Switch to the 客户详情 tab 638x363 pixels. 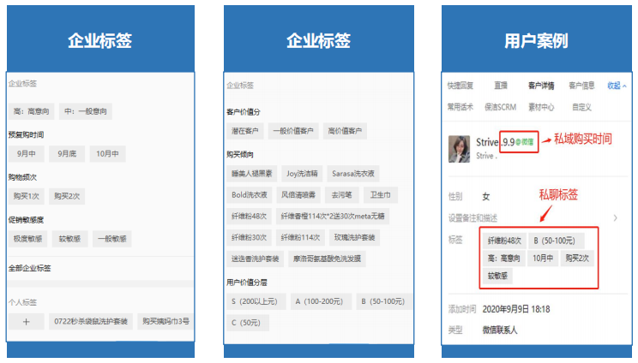click(x=541, y=86)
